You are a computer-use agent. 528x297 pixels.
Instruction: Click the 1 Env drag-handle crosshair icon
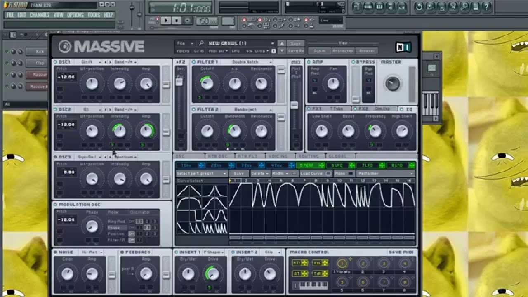201,165
